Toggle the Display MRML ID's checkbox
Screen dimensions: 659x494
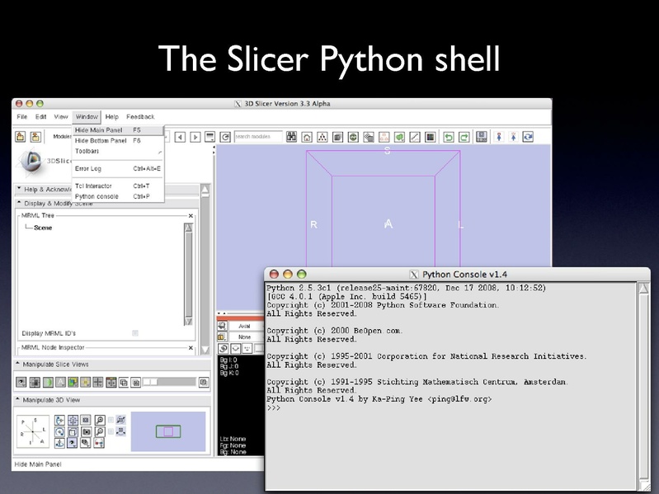point(135,333)
